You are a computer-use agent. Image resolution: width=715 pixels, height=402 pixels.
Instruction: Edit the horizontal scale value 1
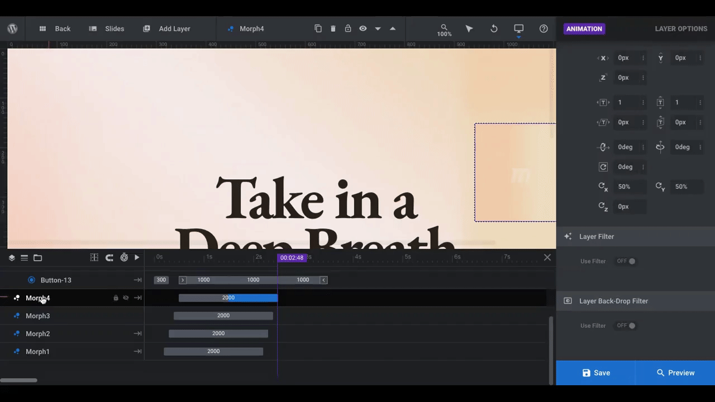click(626, 102)
